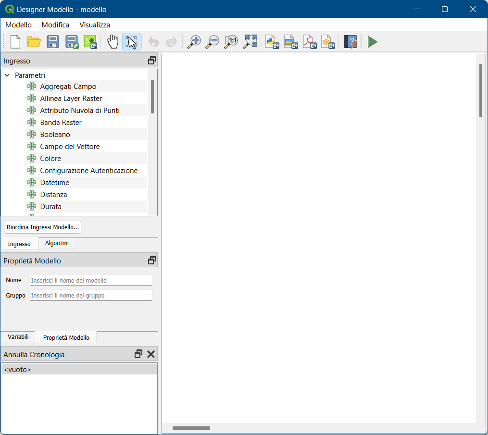Switch to Proprietà Modello tab

66,337
